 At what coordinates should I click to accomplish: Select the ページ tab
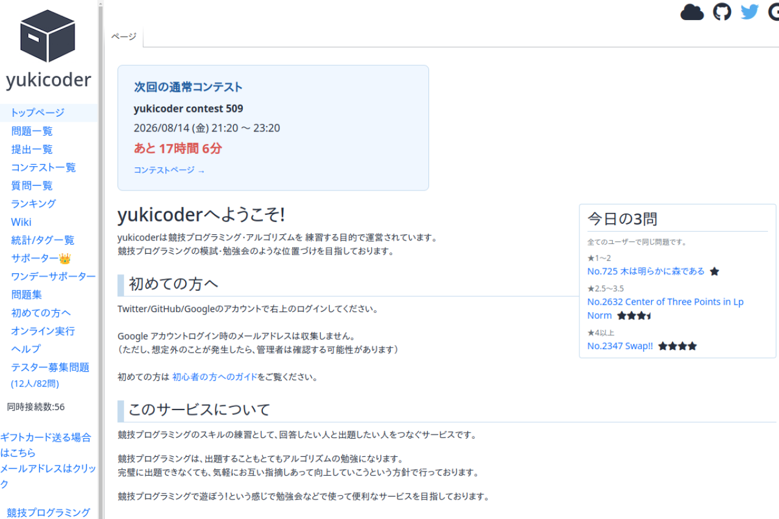click(x=124, y=37)
